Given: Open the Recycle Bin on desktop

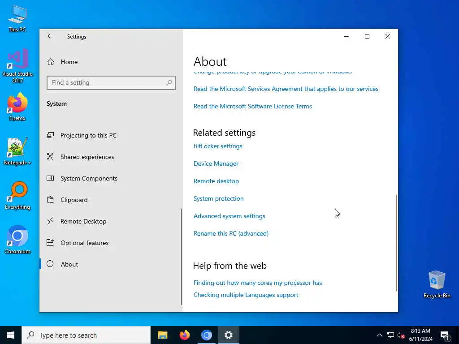Looking at the screenshot, I should pos(437,284).
